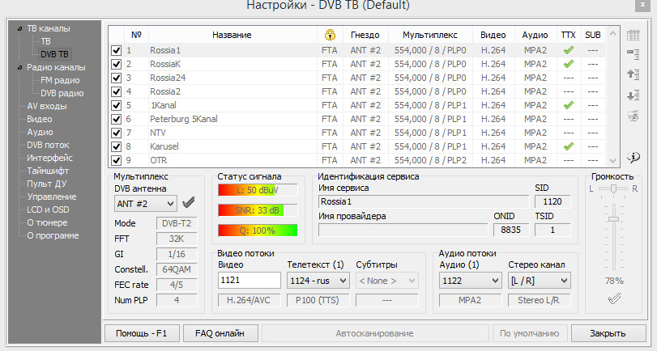Disable the Karusel channel checkbox
This screenshot has height=351, width=657.
117,146
